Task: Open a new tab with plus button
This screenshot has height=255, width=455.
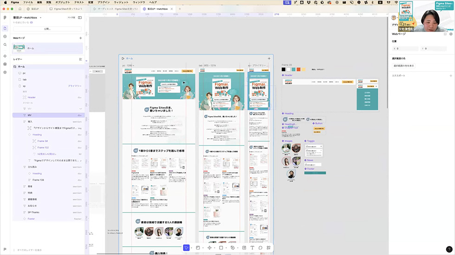Action: click(180, 9)
